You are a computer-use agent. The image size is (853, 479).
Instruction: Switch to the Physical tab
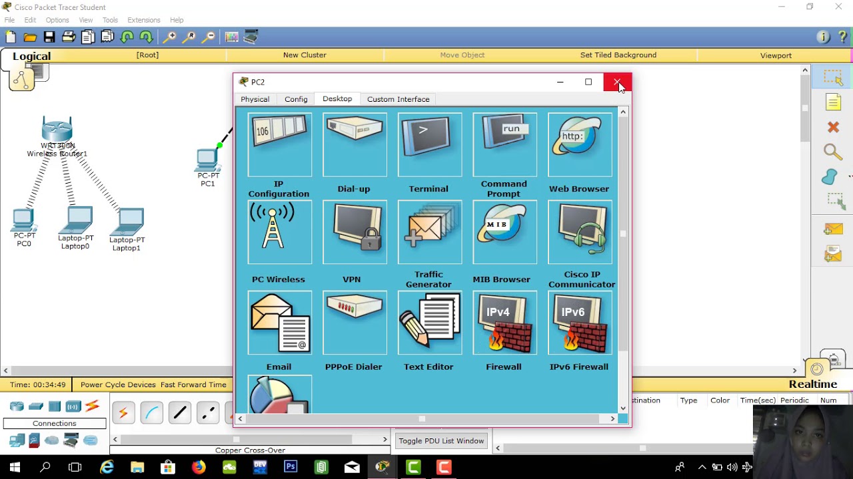pyautogui.click(x=255, y=99)
